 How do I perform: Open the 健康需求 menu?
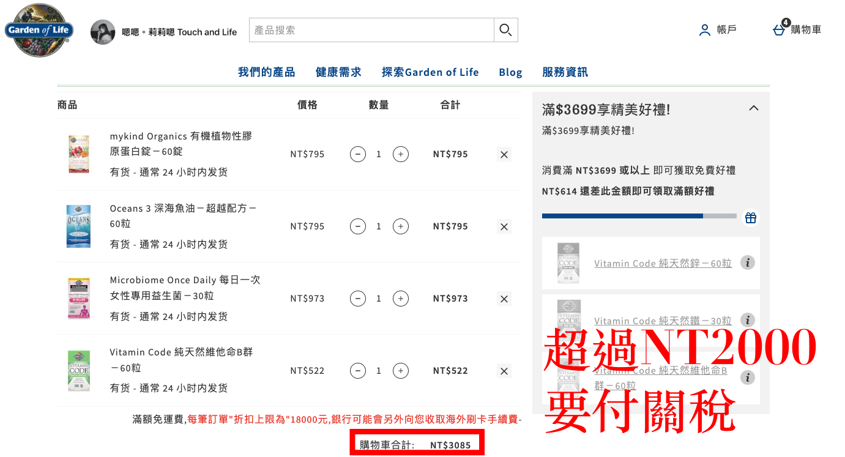click(338, 72)
